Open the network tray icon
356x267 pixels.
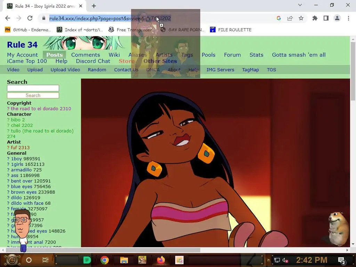[x=277, y=260]
